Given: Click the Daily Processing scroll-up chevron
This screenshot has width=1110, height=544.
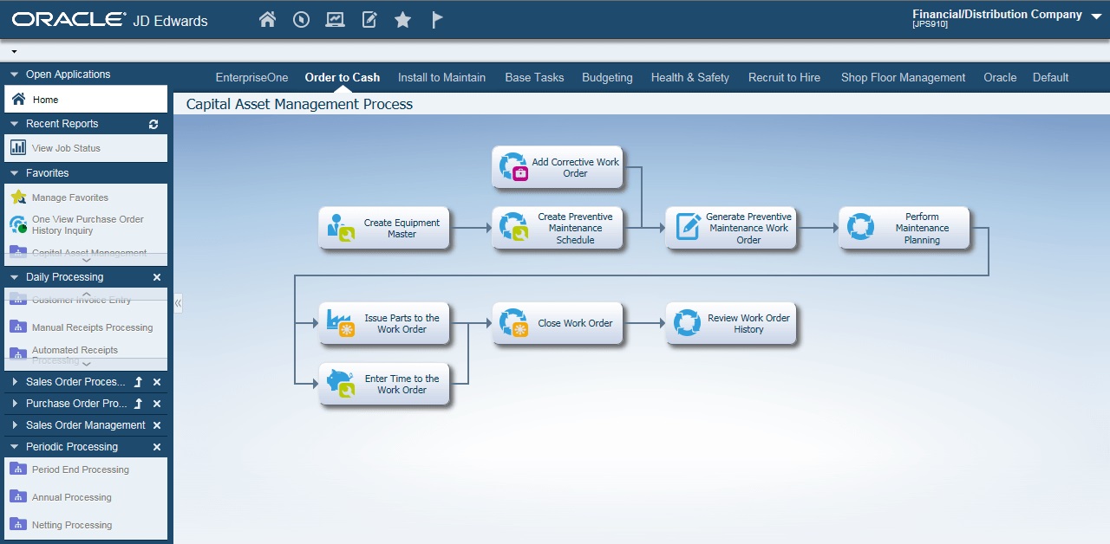Looking at the screenshot, I should pos(86,295).
